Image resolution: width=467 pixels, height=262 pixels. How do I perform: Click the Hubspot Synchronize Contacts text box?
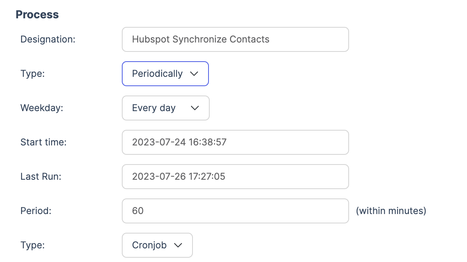pos(235,39)
